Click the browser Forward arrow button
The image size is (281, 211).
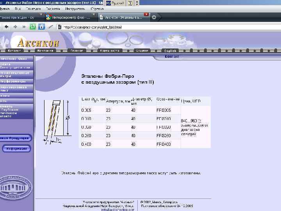point(15,27)
